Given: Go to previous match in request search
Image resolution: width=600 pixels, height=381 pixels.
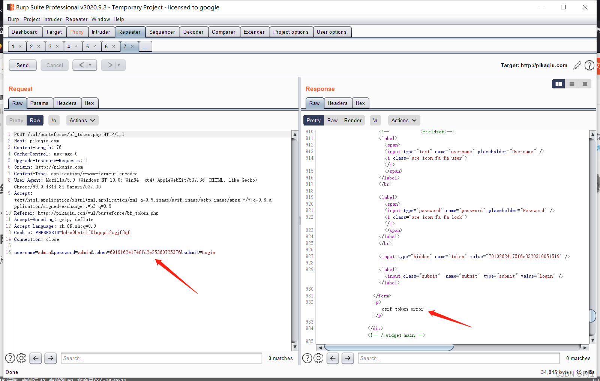Looking at the screenshot, I should tap(36, 358).
